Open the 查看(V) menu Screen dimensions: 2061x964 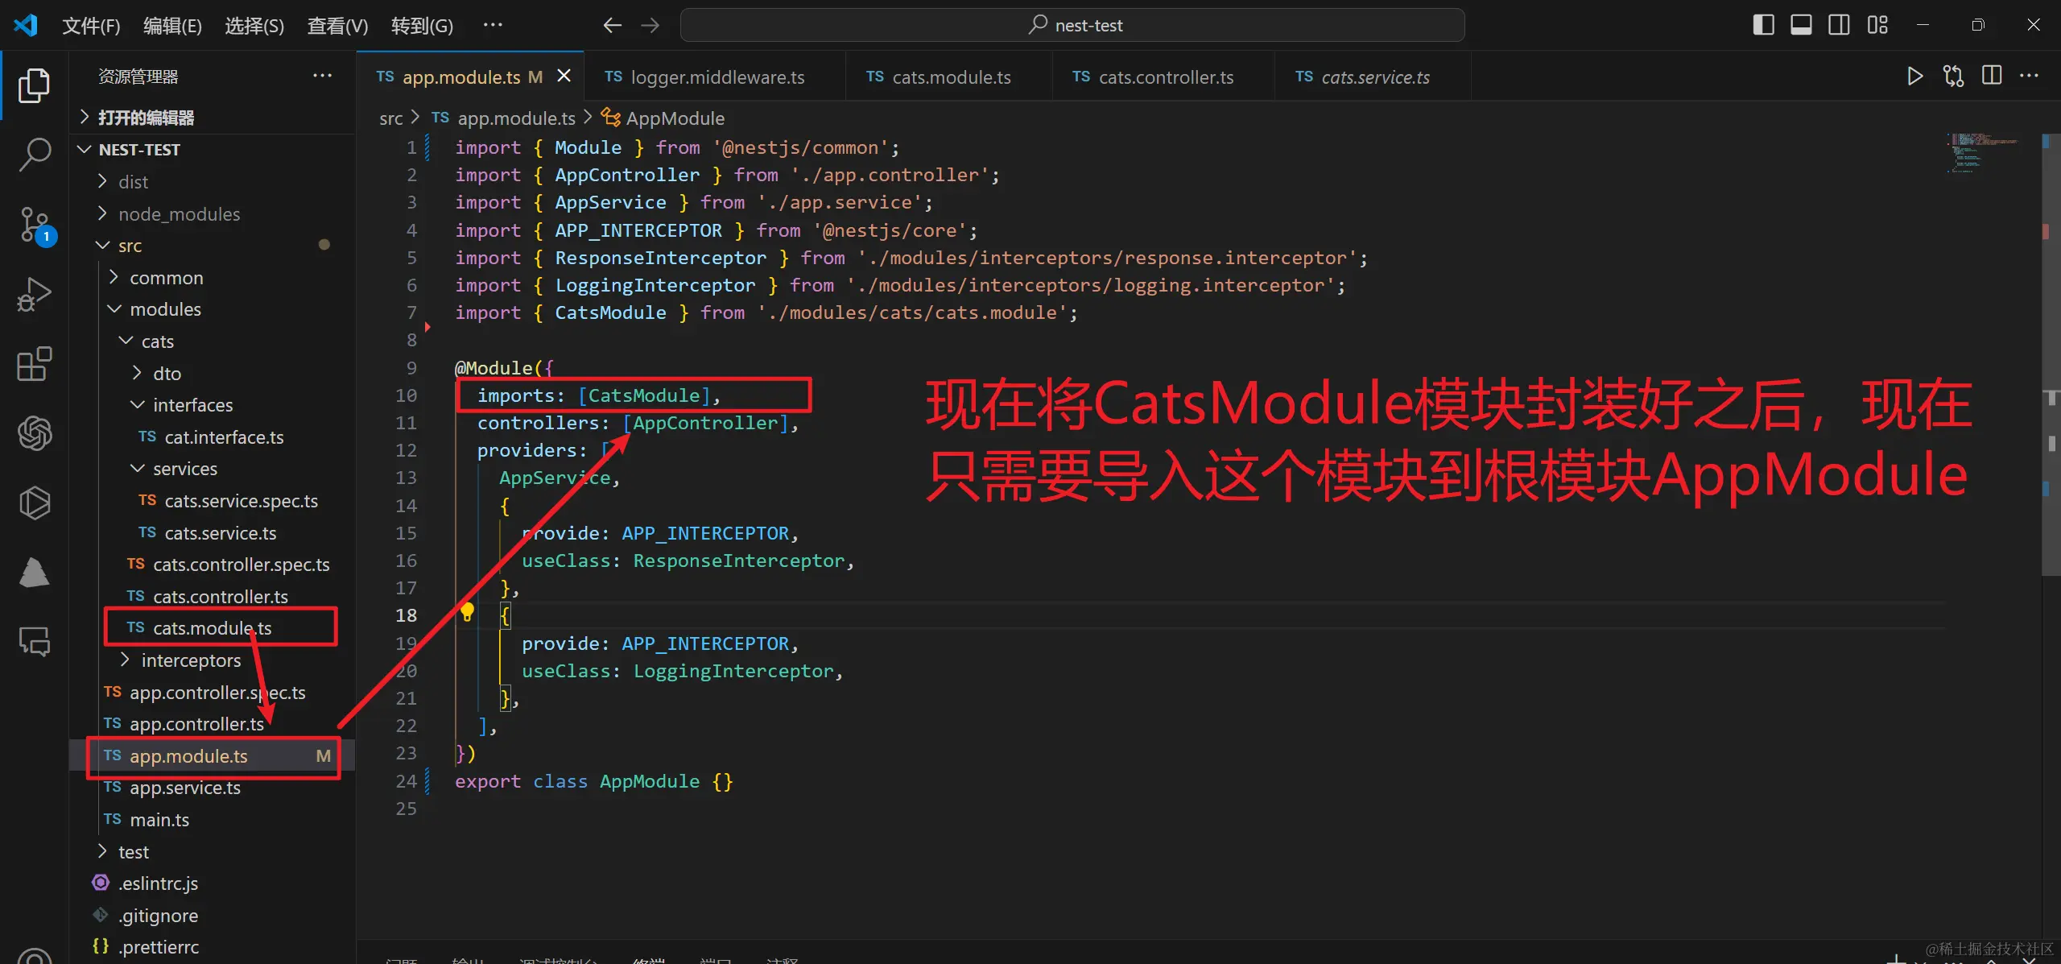[x=337, y=26]
